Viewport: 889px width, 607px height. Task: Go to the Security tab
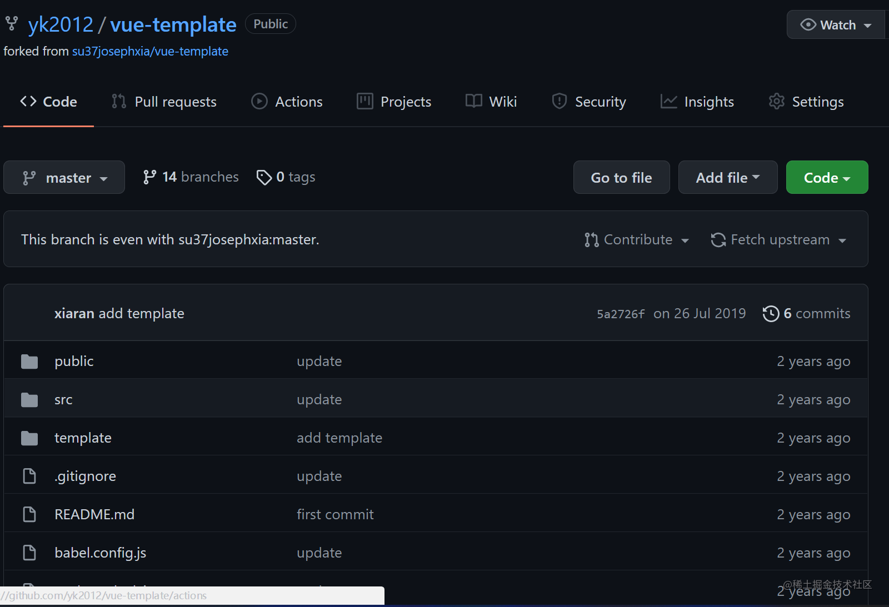(589, 102)
